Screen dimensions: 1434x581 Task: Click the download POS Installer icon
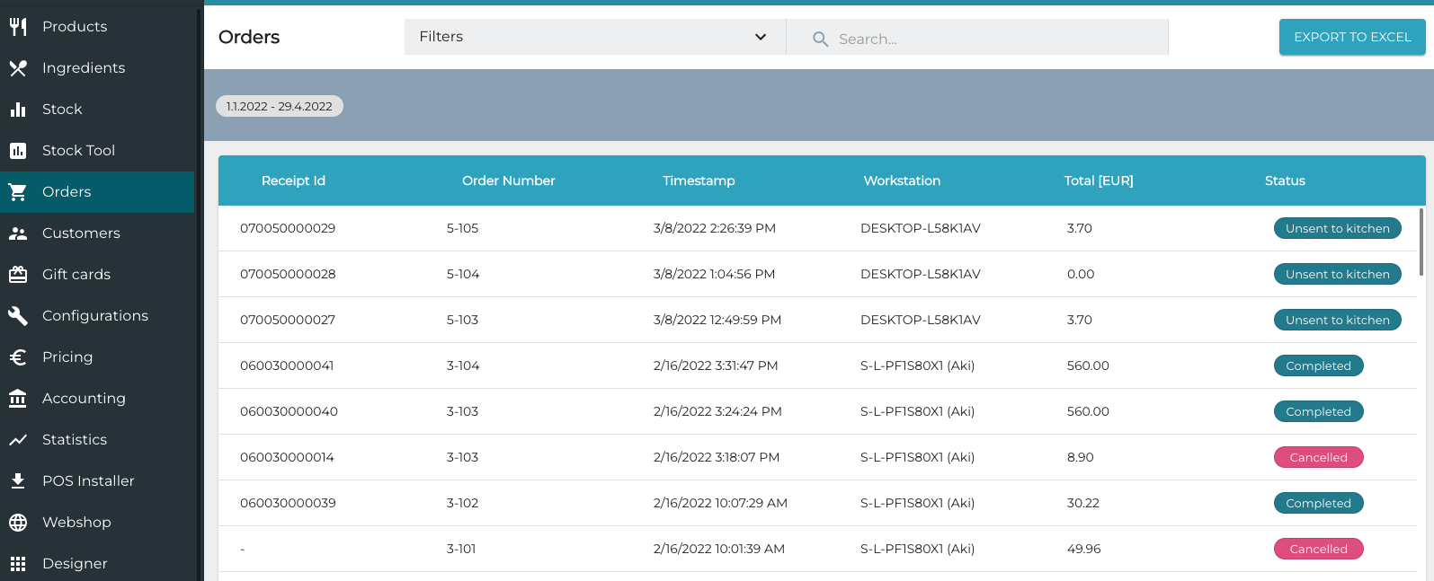pos(18,481)
